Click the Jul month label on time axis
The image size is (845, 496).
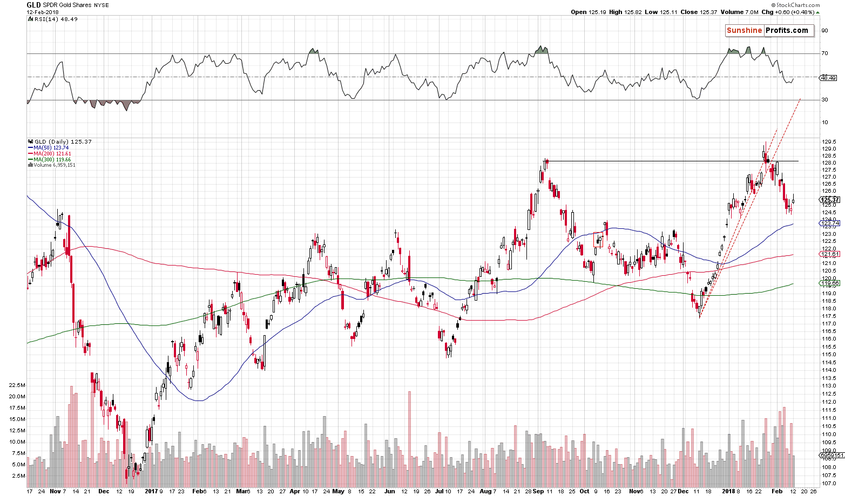point(439,492)
